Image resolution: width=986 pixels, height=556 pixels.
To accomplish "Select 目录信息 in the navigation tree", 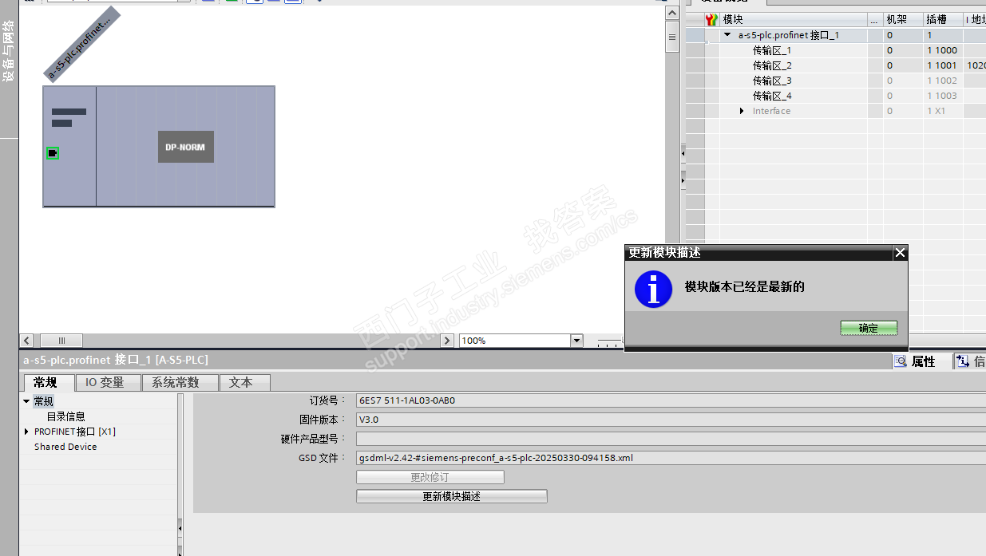I will (66, 416).
